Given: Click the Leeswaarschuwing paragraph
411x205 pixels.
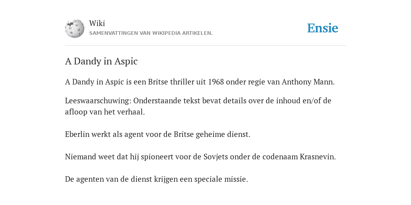Looking at the screenshot, I should 198,106.
